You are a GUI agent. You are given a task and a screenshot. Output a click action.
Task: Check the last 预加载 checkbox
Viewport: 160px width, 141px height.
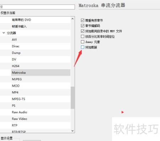point(82,47)
